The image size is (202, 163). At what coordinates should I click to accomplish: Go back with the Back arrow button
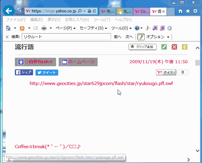point(8,11)
